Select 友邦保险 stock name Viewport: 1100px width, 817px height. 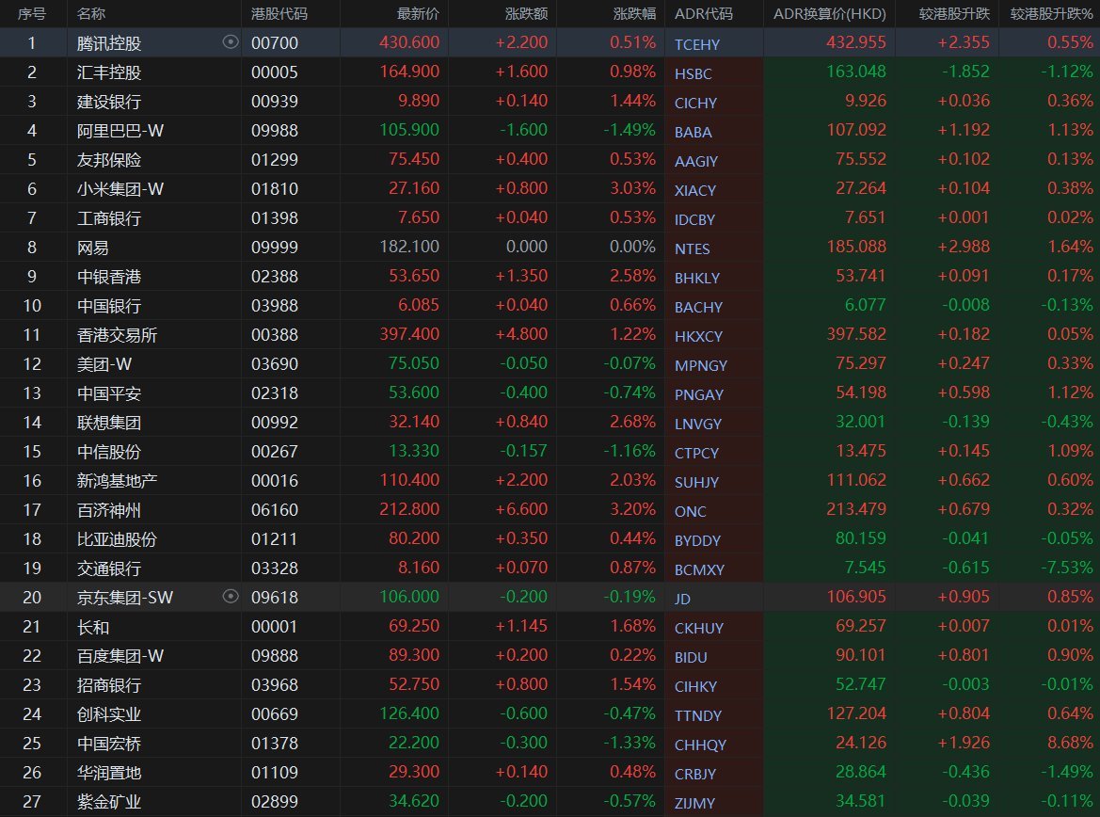[109, 160]
